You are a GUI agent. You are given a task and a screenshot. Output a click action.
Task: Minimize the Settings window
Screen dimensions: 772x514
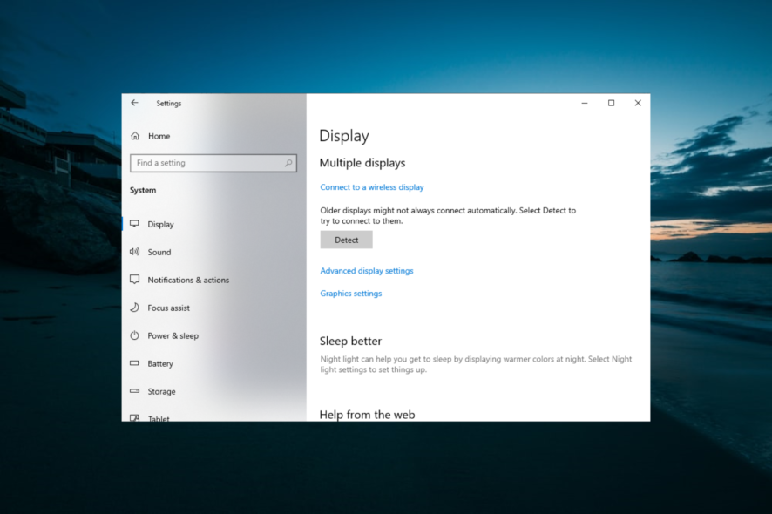(585, 103)
